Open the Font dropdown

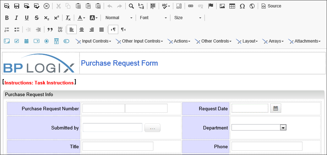153,18
